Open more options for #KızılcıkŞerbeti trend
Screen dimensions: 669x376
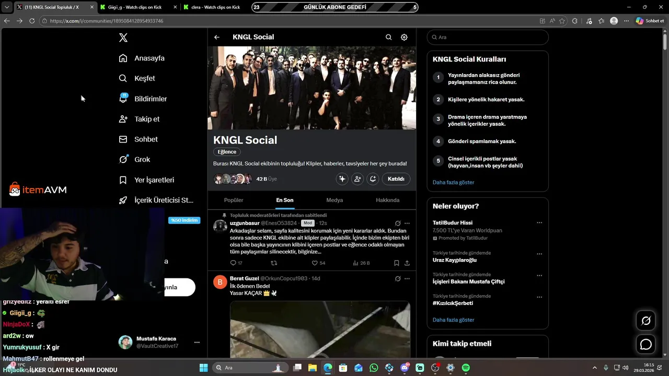tap(539, 297)
